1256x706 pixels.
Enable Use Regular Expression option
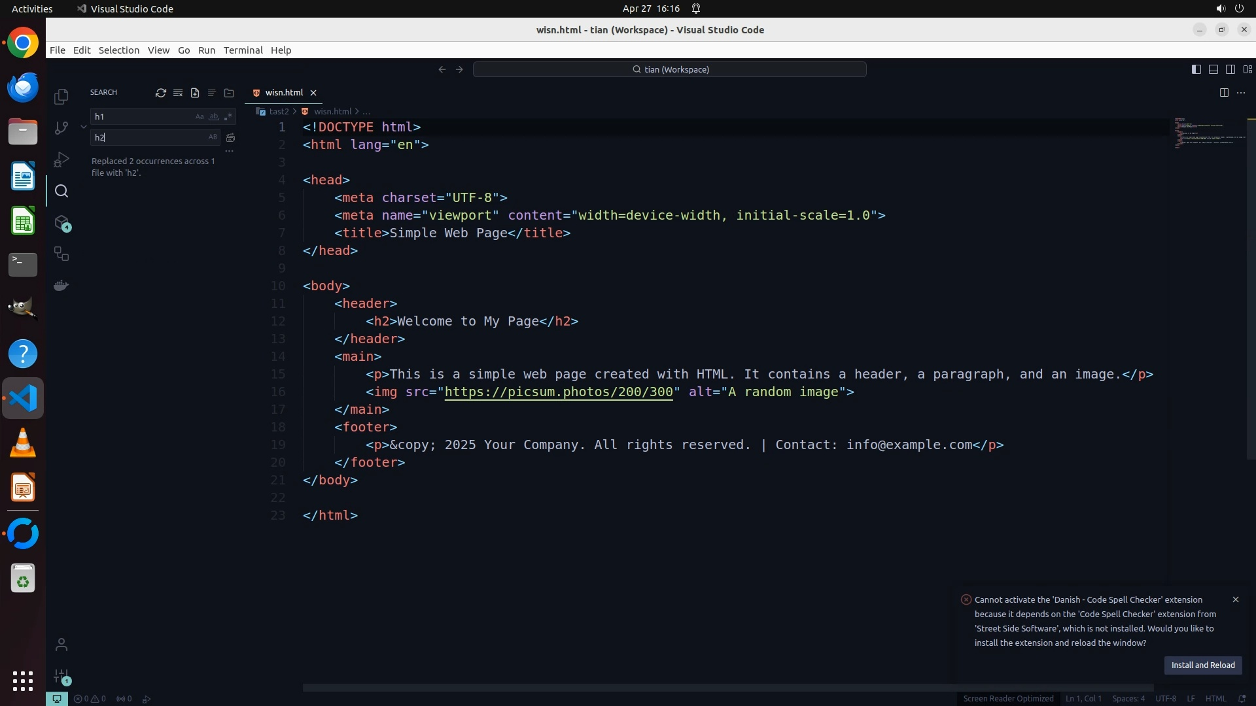coord(228,116)
